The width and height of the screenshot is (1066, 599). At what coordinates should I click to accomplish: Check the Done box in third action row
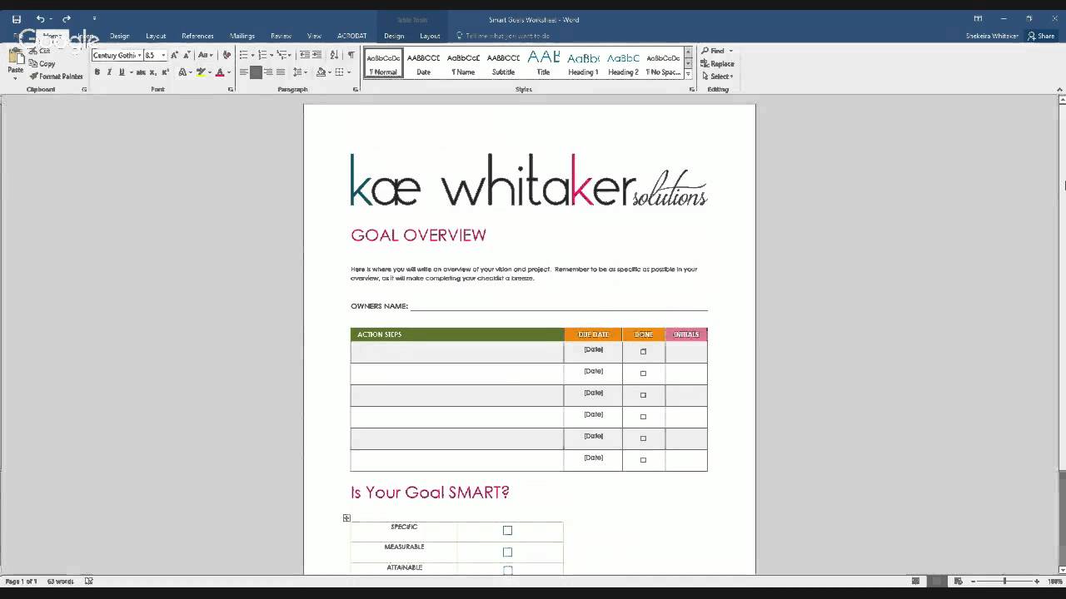pos(643,394)
